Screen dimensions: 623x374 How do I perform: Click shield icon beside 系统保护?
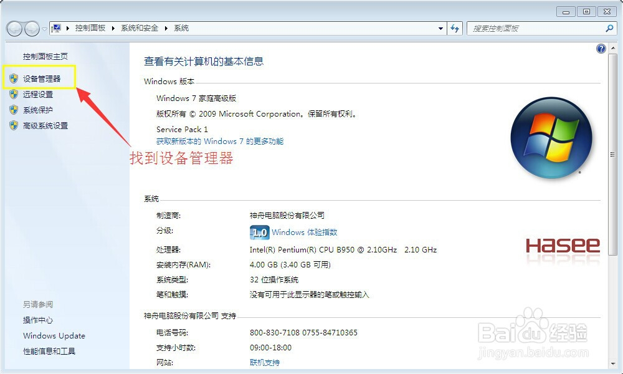click(14, 110)
